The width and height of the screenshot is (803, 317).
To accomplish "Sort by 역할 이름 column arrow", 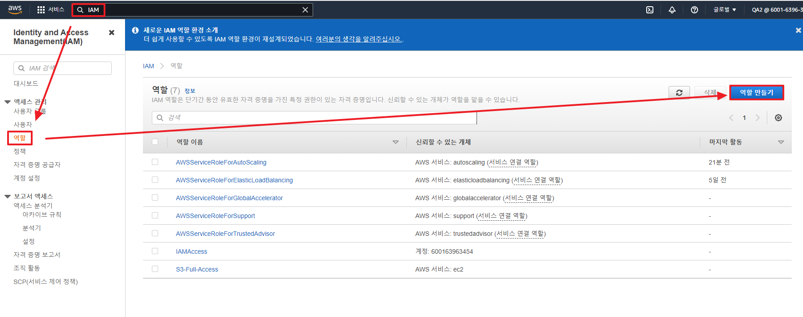I will point(395,142).
